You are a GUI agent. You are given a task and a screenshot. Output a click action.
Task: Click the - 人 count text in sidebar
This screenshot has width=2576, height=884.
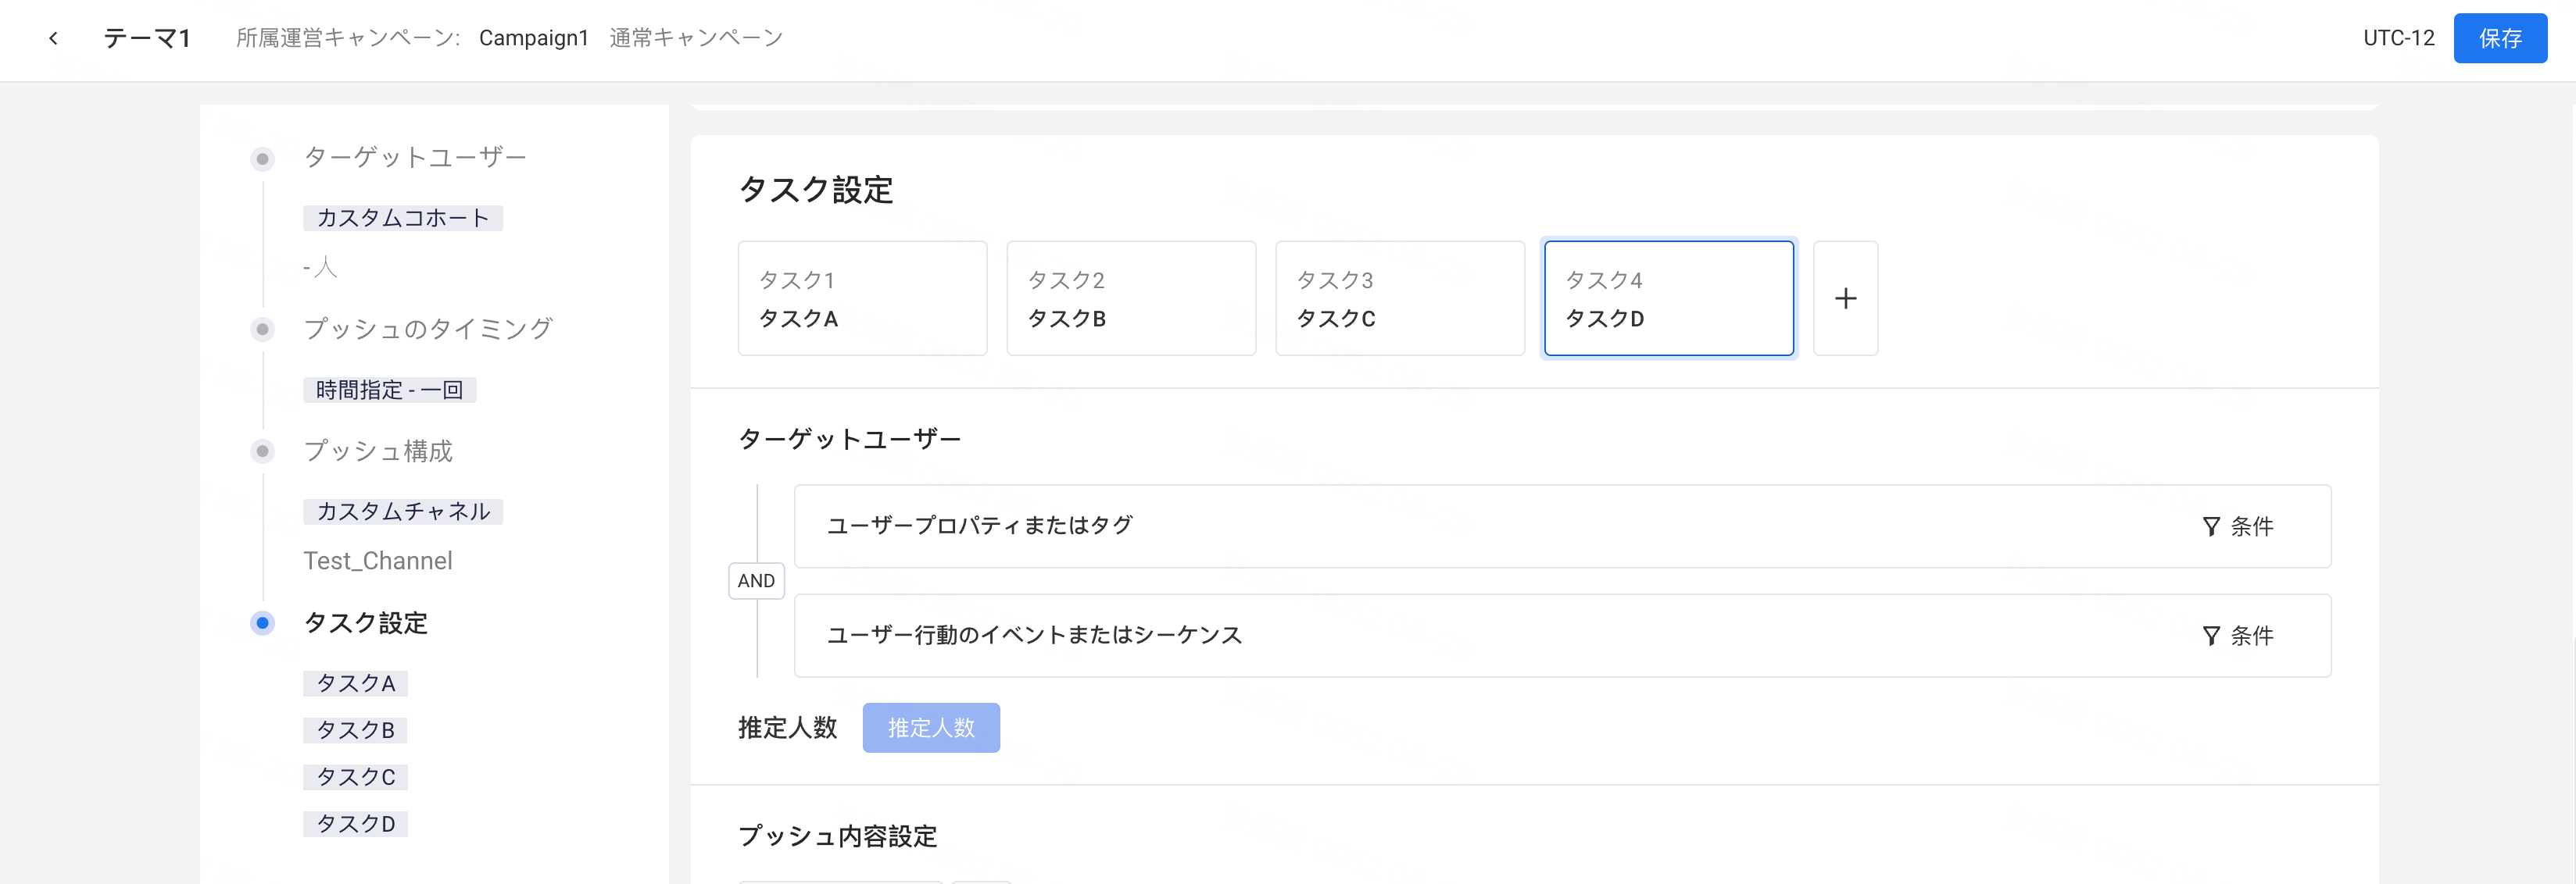320,267
